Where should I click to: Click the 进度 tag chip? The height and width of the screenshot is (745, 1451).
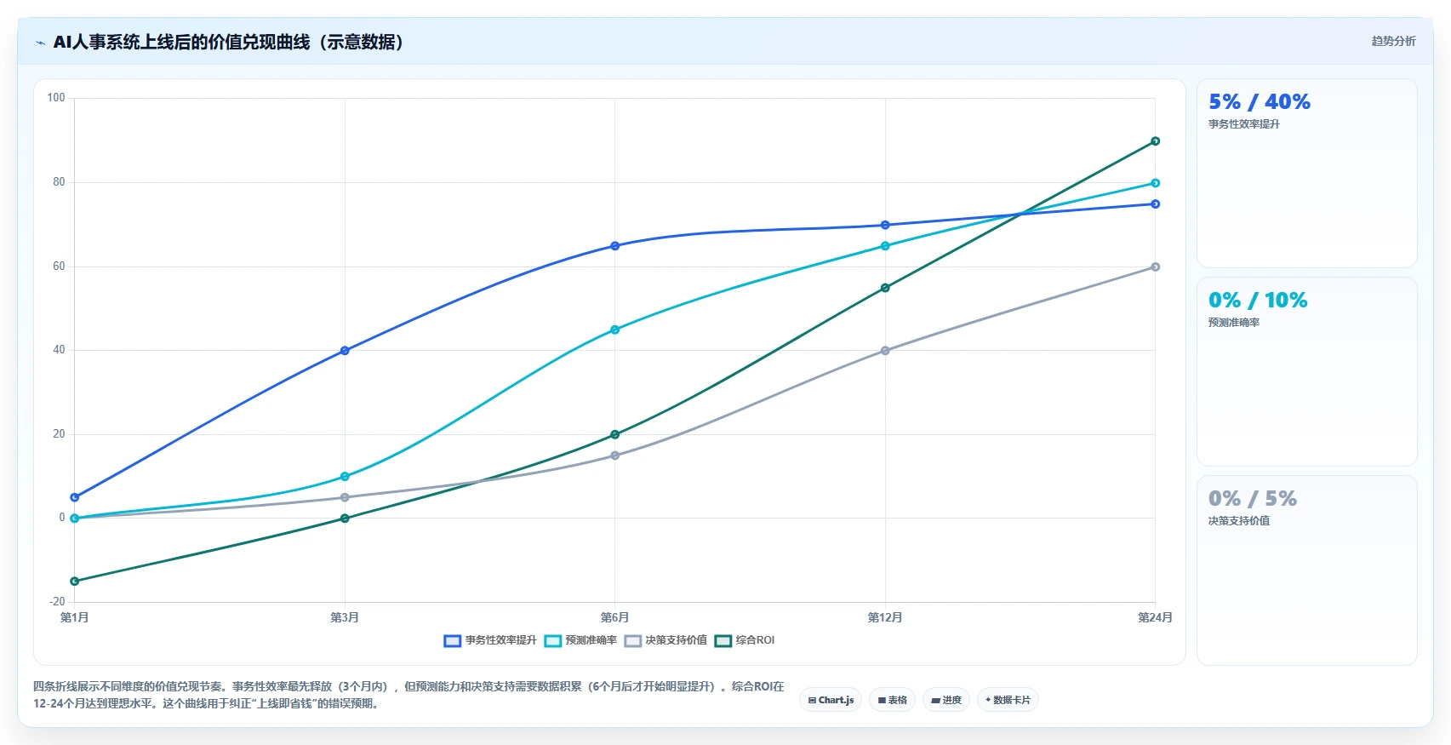pyautogui.click(x=946, y=700)
